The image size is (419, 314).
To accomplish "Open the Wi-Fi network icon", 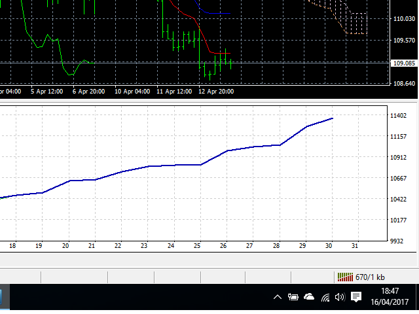I will pos(325,297).
